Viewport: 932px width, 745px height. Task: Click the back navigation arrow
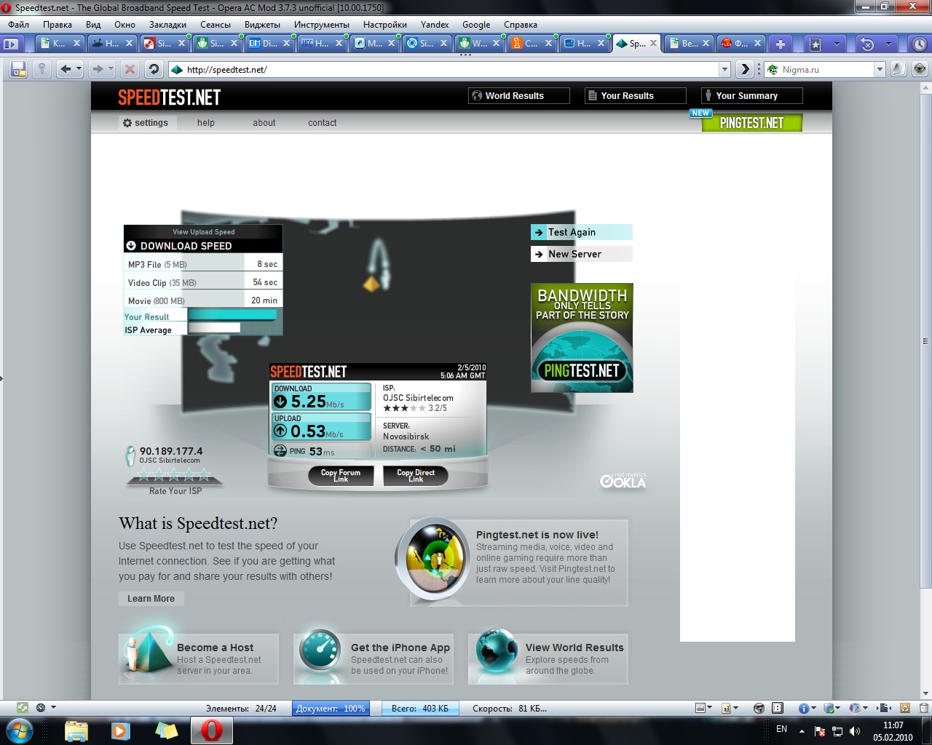[x=66, y=69]
